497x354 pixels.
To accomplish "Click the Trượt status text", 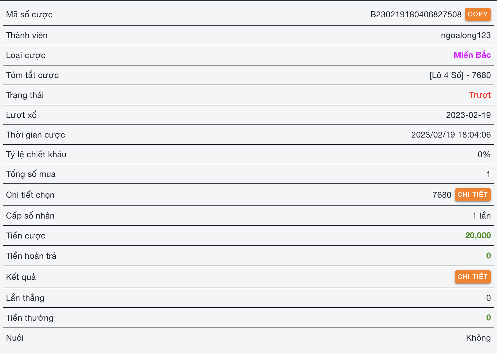I will pyautogui.click(x=480, y=95).
